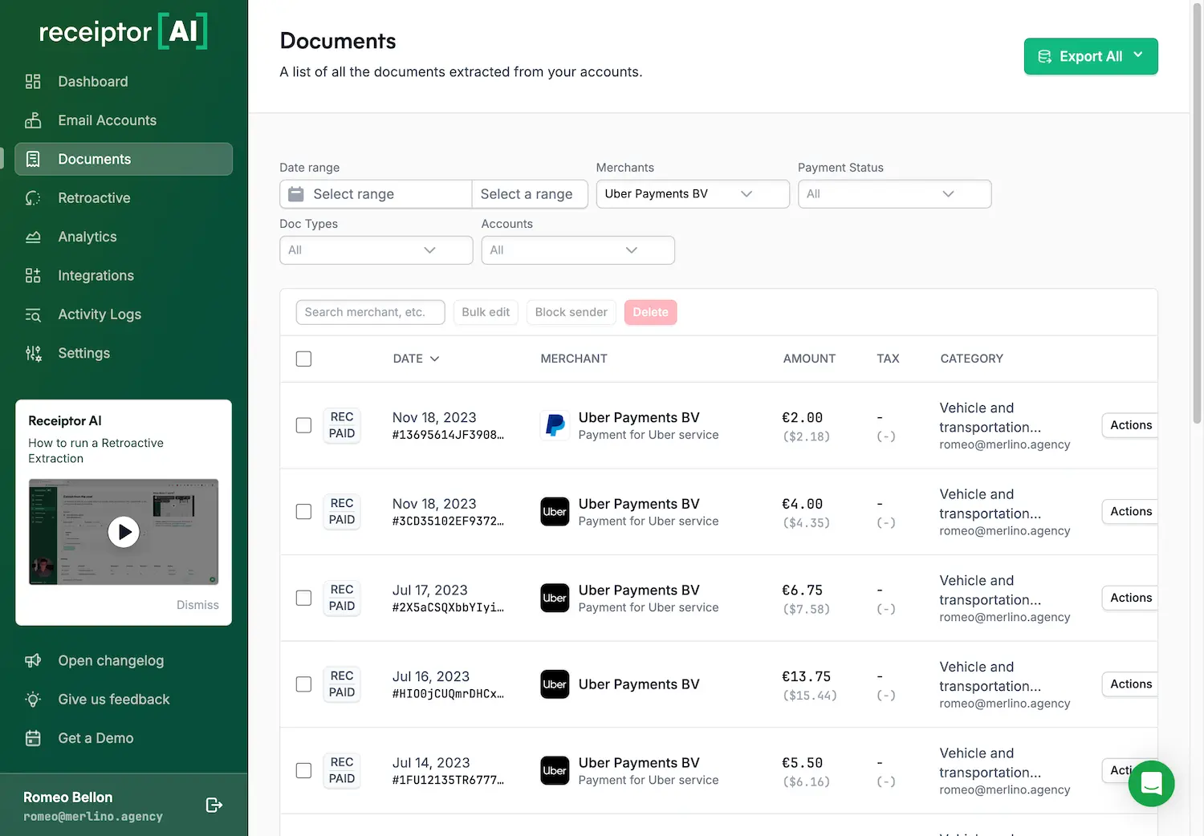Image resolution: width=1204 pixels, height=836 pixels.
Task: Open Settings using the sliders icon
Action: point(33,353)
